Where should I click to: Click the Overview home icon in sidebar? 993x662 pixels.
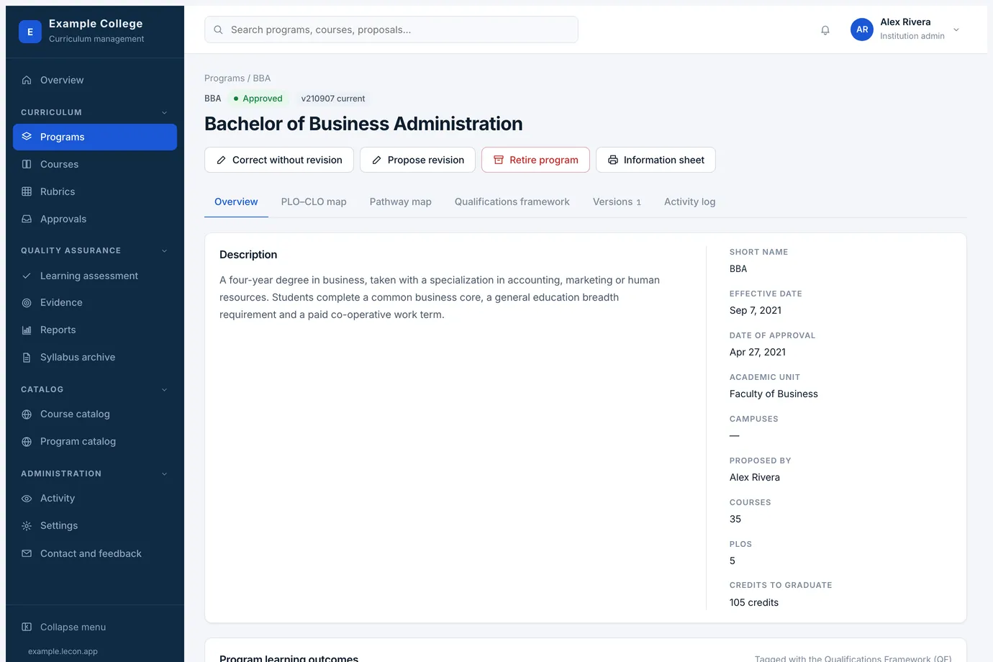(x=27, y=80)
